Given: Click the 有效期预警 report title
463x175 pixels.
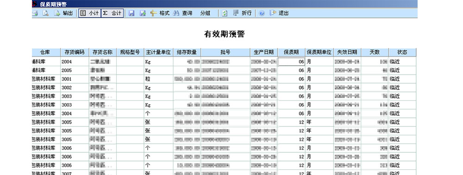Looking at the screenshot, I should [x=225, y=34].
